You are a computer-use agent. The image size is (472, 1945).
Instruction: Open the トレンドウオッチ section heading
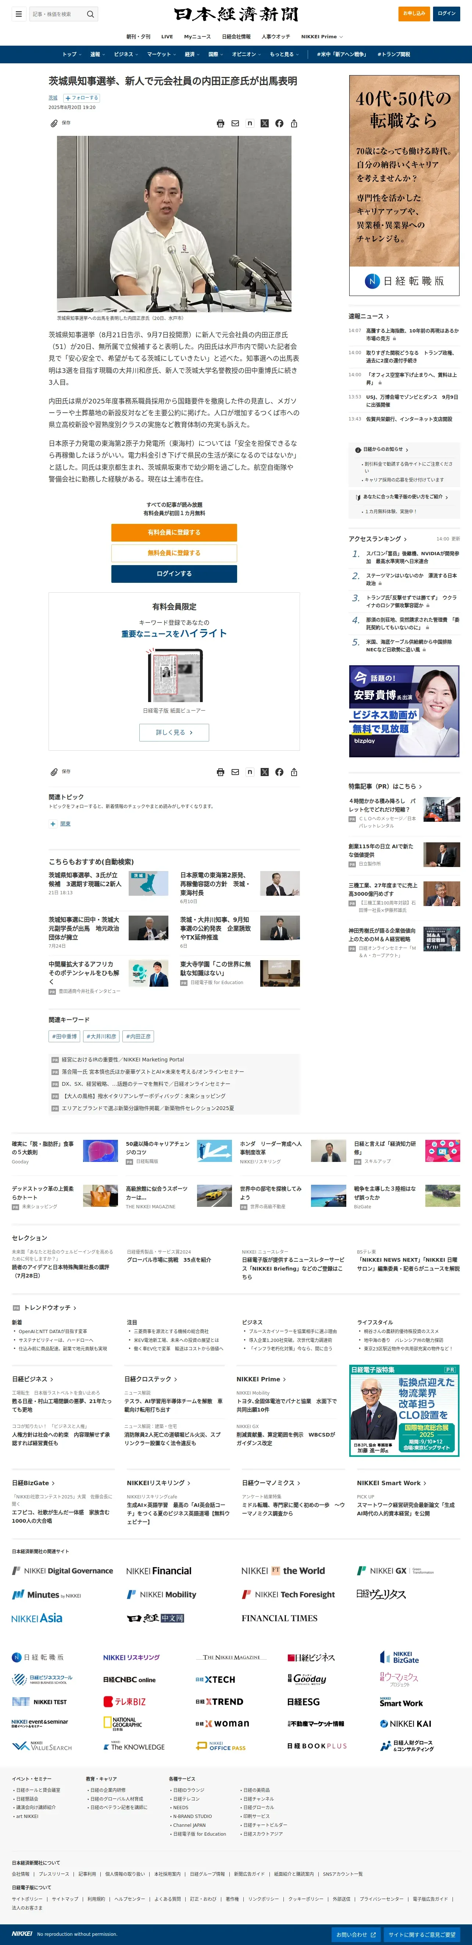[x=50, y=1308]
